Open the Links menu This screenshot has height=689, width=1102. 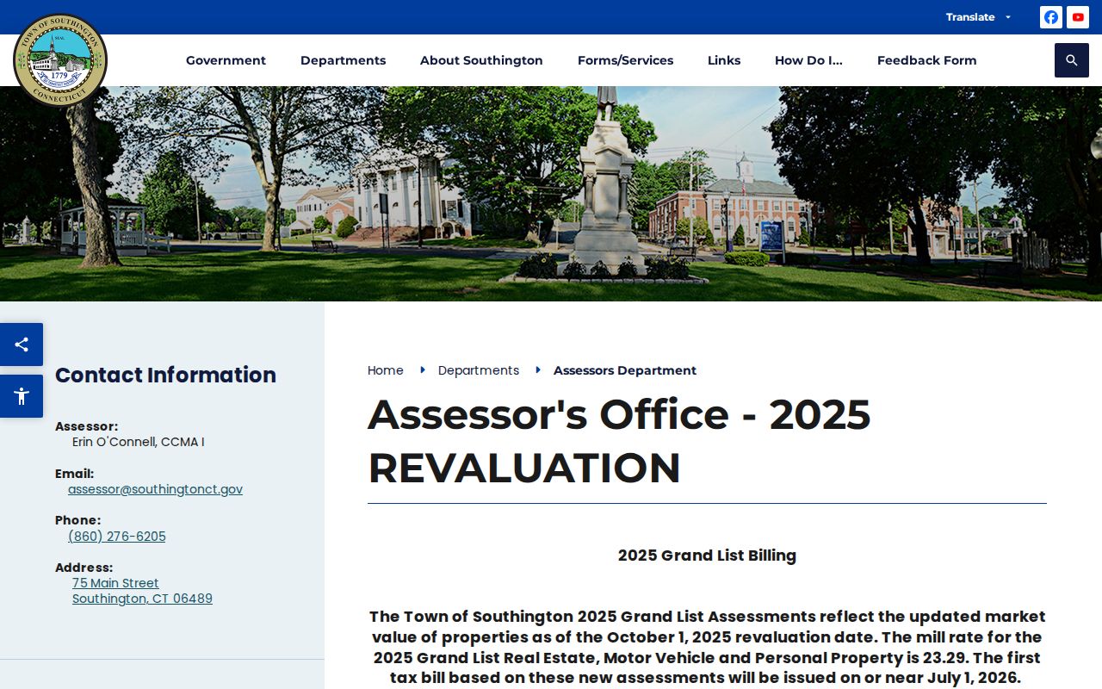click(724, 60)
